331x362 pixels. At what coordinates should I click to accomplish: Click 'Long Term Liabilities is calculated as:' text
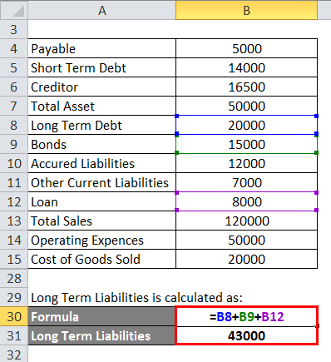tap(136, 298)
